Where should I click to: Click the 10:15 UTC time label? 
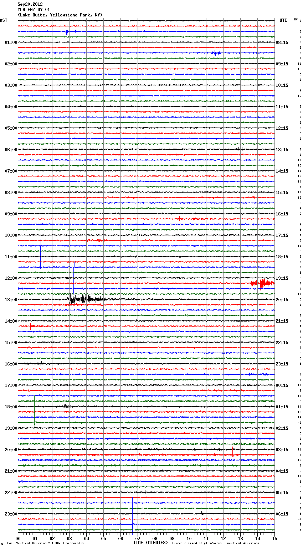[x=282, y=85]
